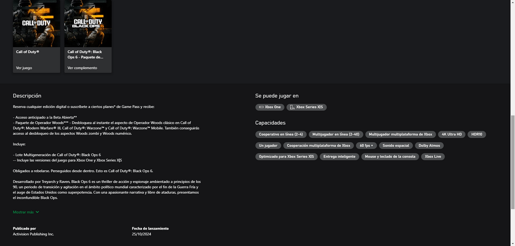Click the 'Obligados a rebelarse' tagline text
The image size is (515, 246).
pyautogui.click(x=83, y=171)
